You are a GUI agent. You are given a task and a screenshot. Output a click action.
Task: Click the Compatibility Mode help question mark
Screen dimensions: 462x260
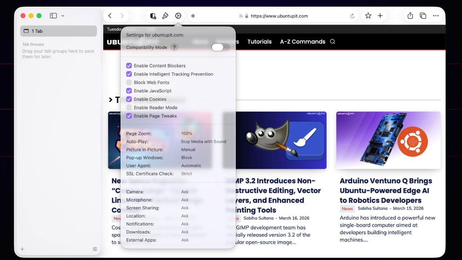(x=174, y=47)
